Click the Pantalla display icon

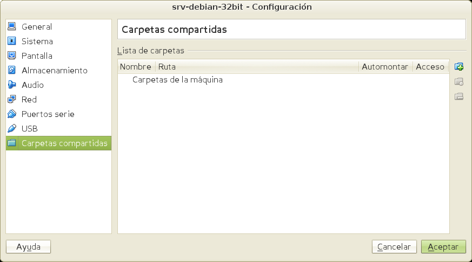[12, 56]
